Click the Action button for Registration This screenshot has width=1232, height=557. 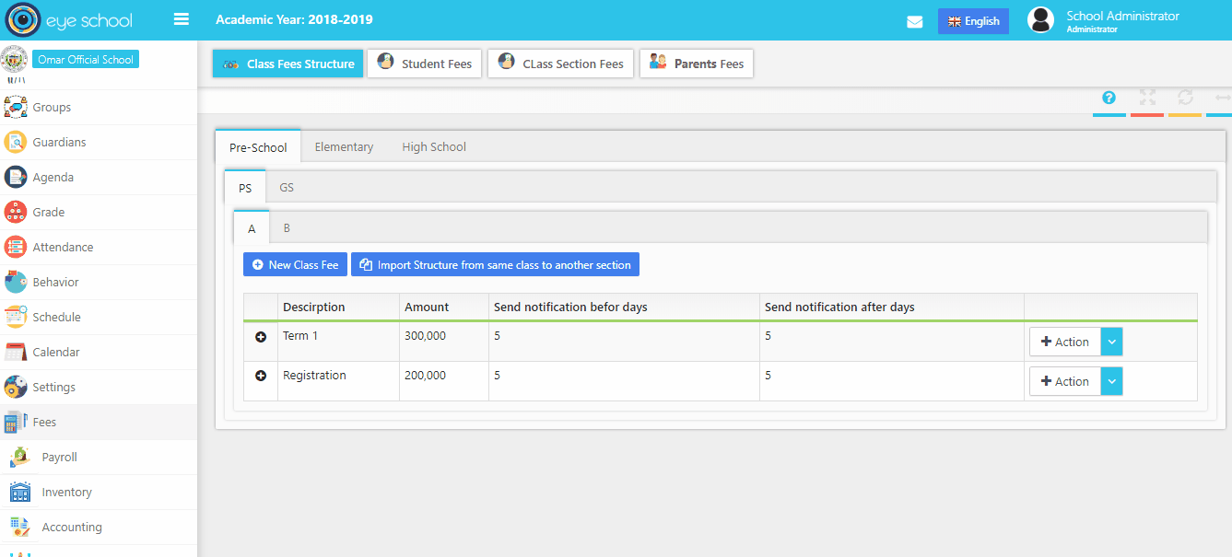point(1065,381)
